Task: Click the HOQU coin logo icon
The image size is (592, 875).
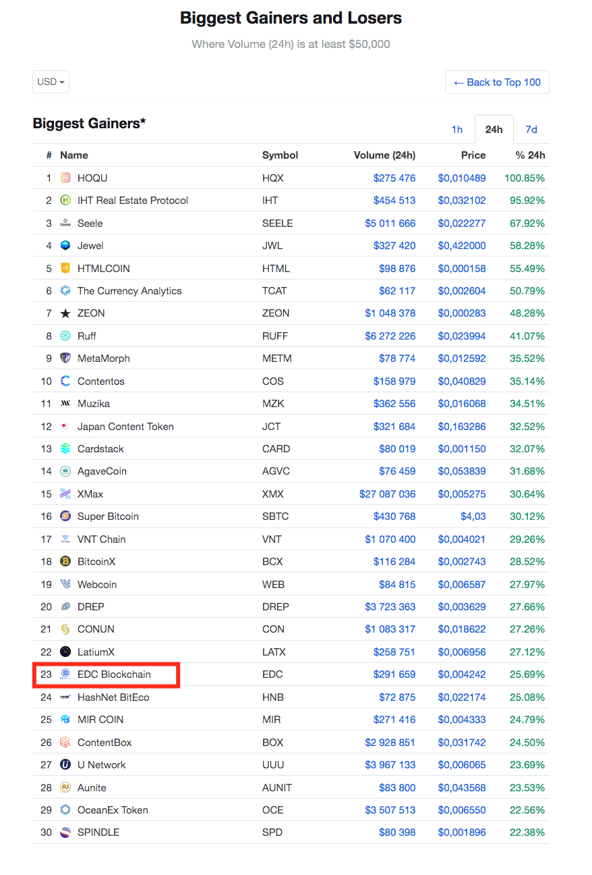Action: click(x=65, y=178)
